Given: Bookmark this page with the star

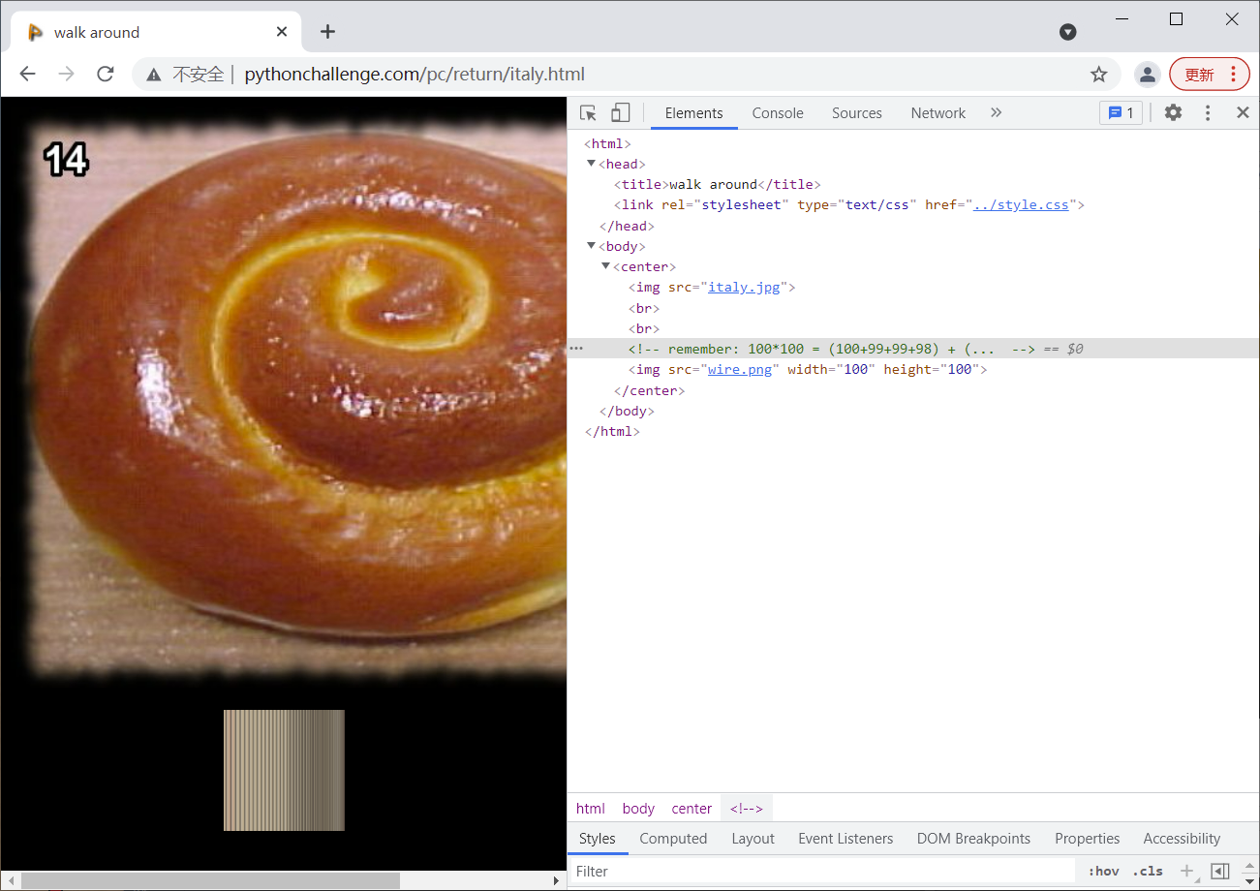Looking at the screenshot, I should pyautogui.click(x=1098, y=75).
